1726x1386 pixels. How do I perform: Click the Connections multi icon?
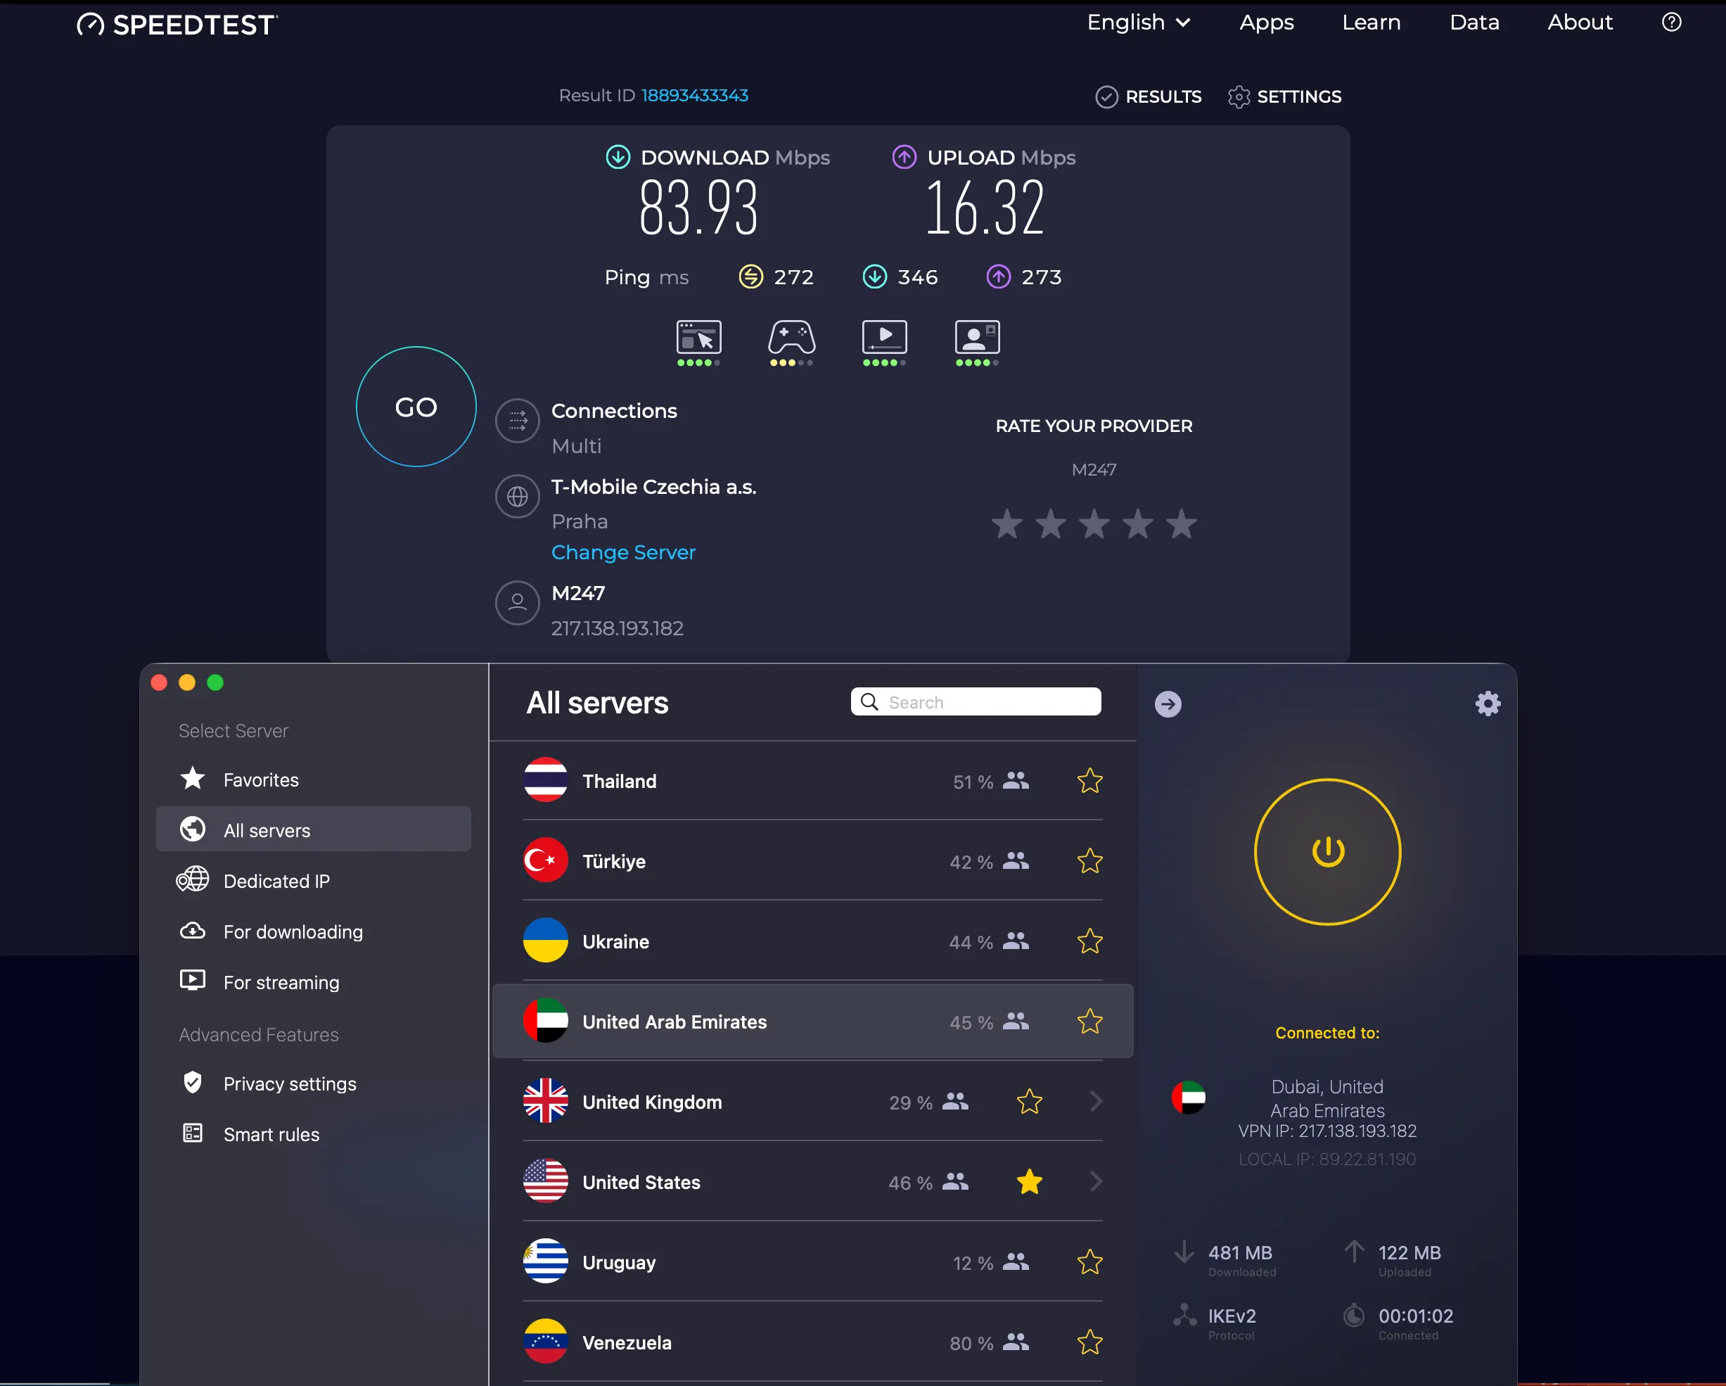(x=517, y=420)
